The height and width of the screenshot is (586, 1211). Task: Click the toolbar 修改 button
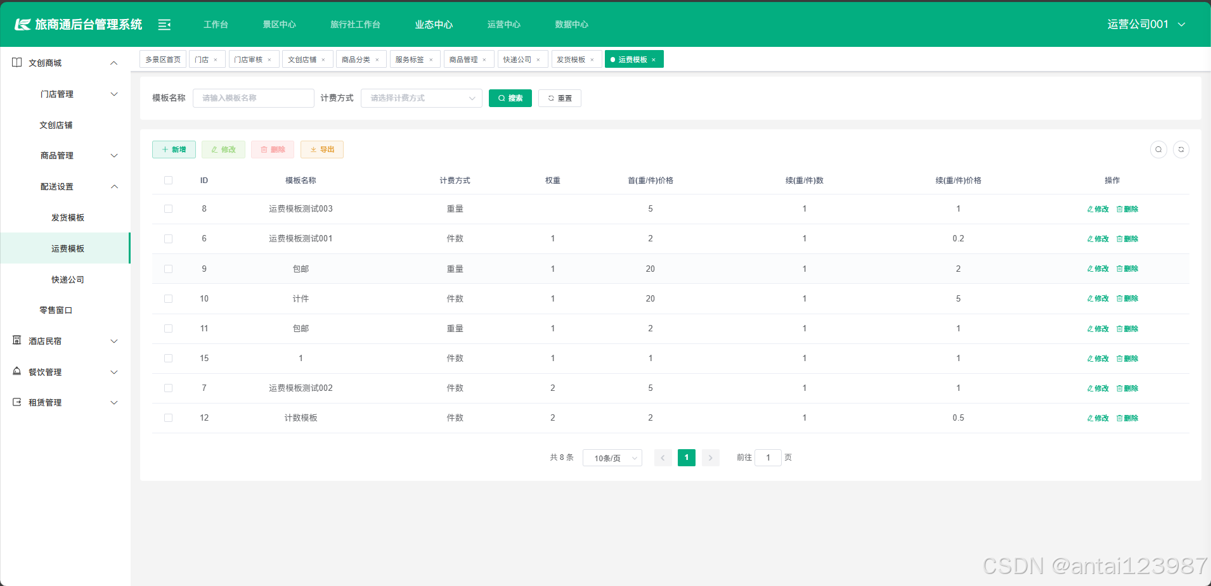point(223,150)
